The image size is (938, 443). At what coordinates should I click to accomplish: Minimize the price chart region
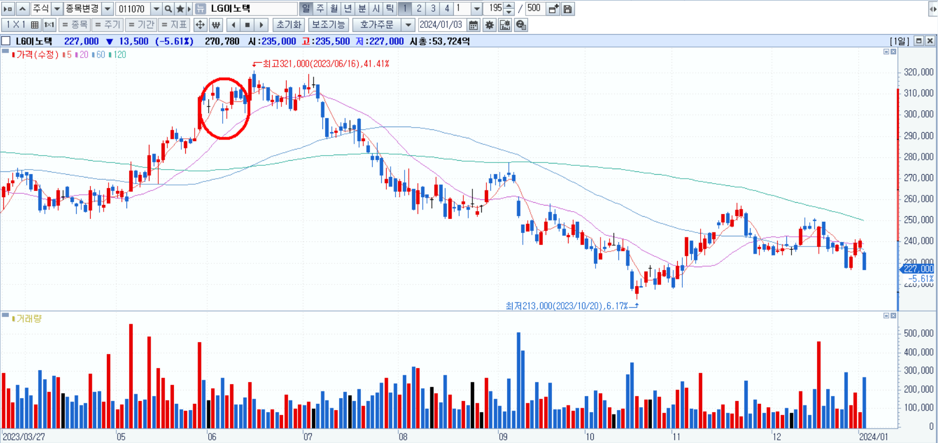click(x=886, y=52)
